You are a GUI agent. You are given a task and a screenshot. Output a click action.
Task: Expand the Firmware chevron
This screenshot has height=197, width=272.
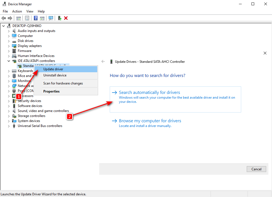tap(9, 51)
